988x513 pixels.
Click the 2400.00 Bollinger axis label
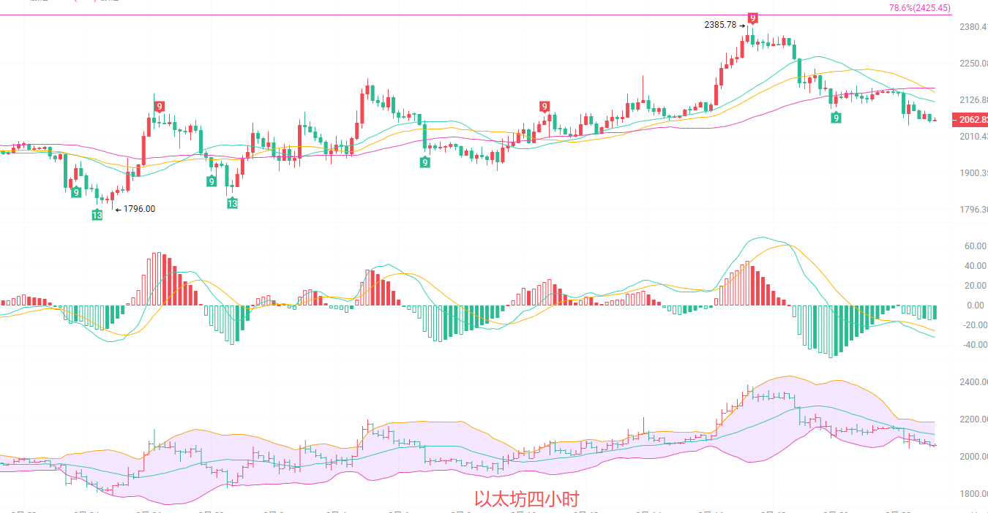pos(973,382)
